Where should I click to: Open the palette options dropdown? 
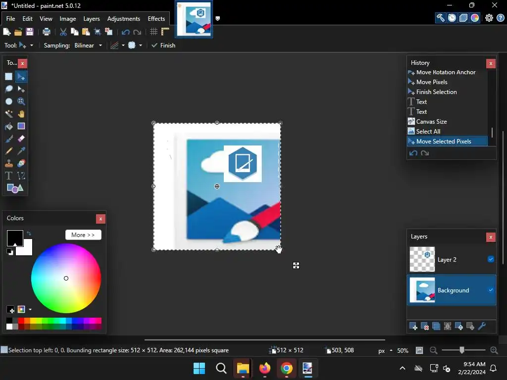pos(30,310)
